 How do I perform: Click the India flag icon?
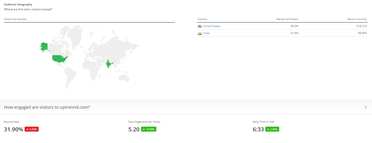(x=200, y=33)
